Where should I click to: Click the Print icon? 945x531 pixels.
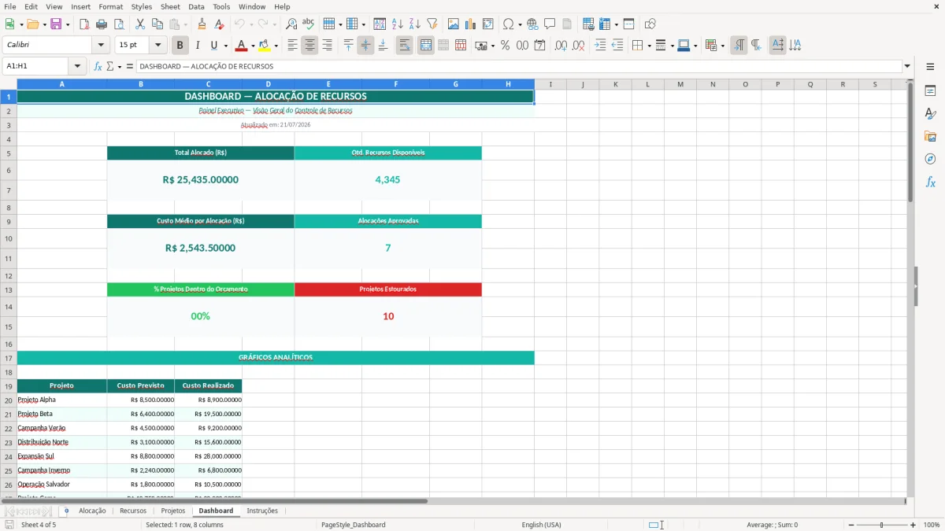point(102,24)
